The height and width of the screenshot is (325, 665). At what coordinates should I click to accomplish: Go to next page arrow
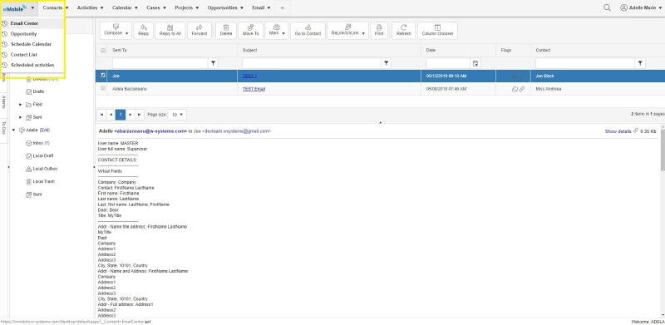(131, 115)
